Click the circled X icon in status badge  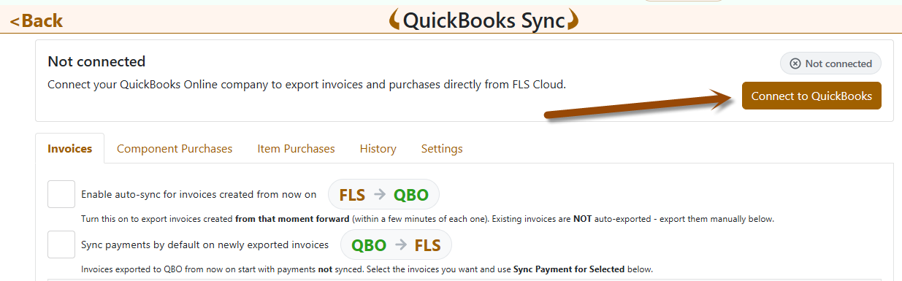tap(795, 63)
